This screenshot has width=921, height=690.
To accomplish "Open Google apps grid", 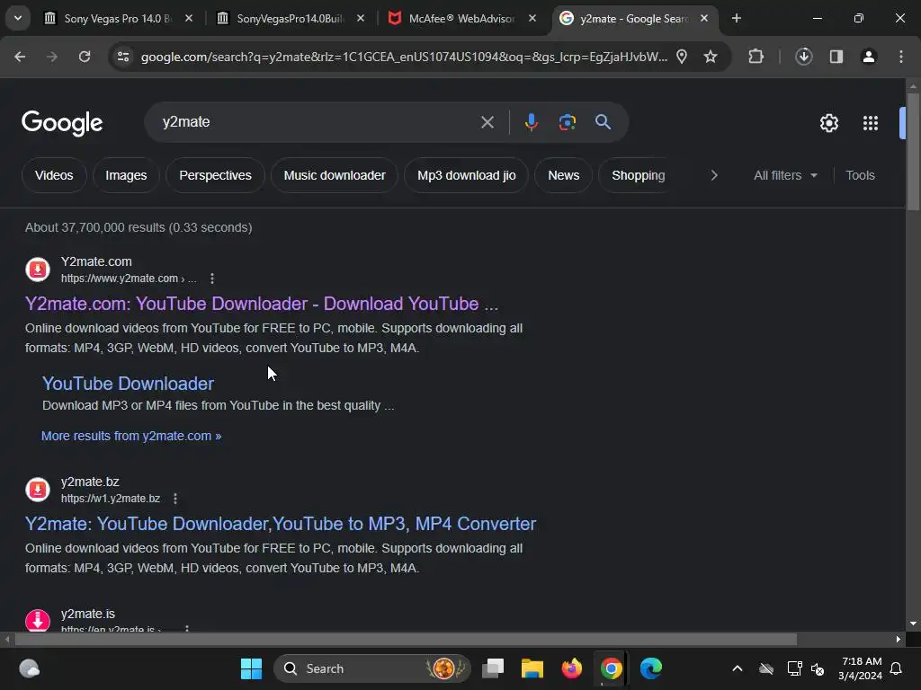I will [x=870, y=122].
